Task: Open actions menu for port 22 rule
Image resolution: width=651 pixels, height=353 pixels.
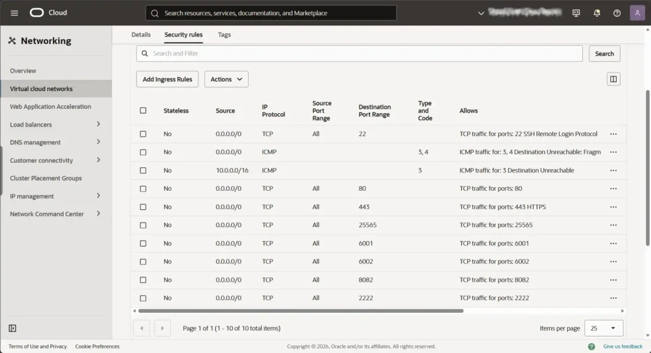Action: 613,134
